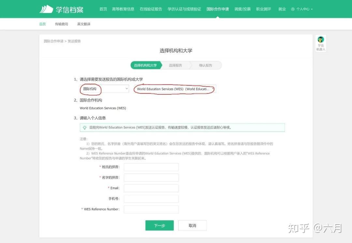Image resolution: width=352 pixels, height=243 pixels.
Task: Click the 学信档案 logo icon
Action: [47, 9]
